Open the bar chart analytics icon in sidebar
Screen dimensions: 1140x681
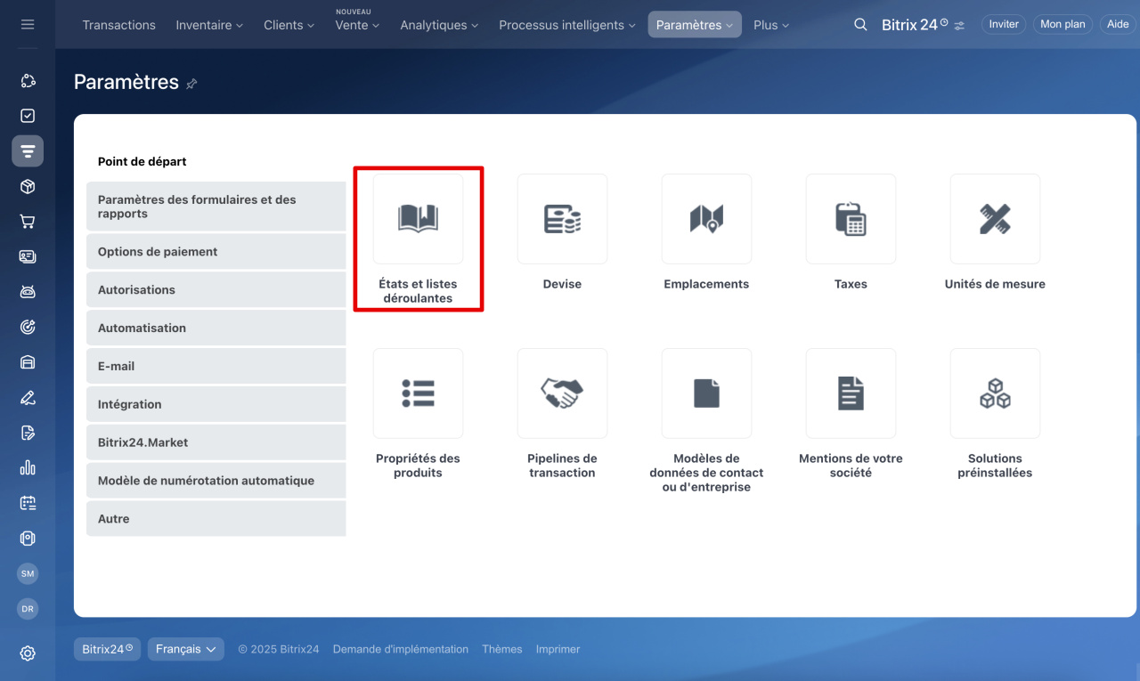[x=28, y=467]
